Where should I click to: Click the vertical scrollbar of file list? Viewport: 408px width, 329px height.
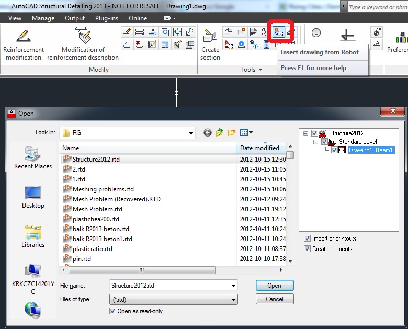point(290,155)
